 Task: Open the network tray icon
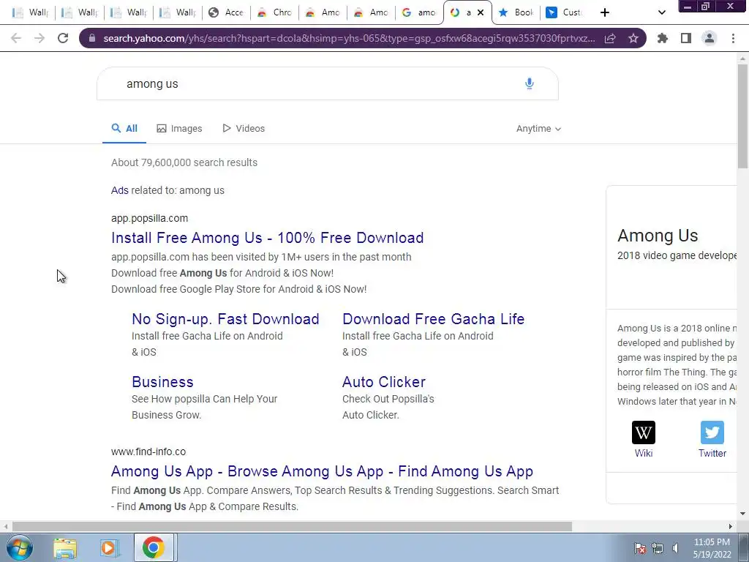[658, 548]
